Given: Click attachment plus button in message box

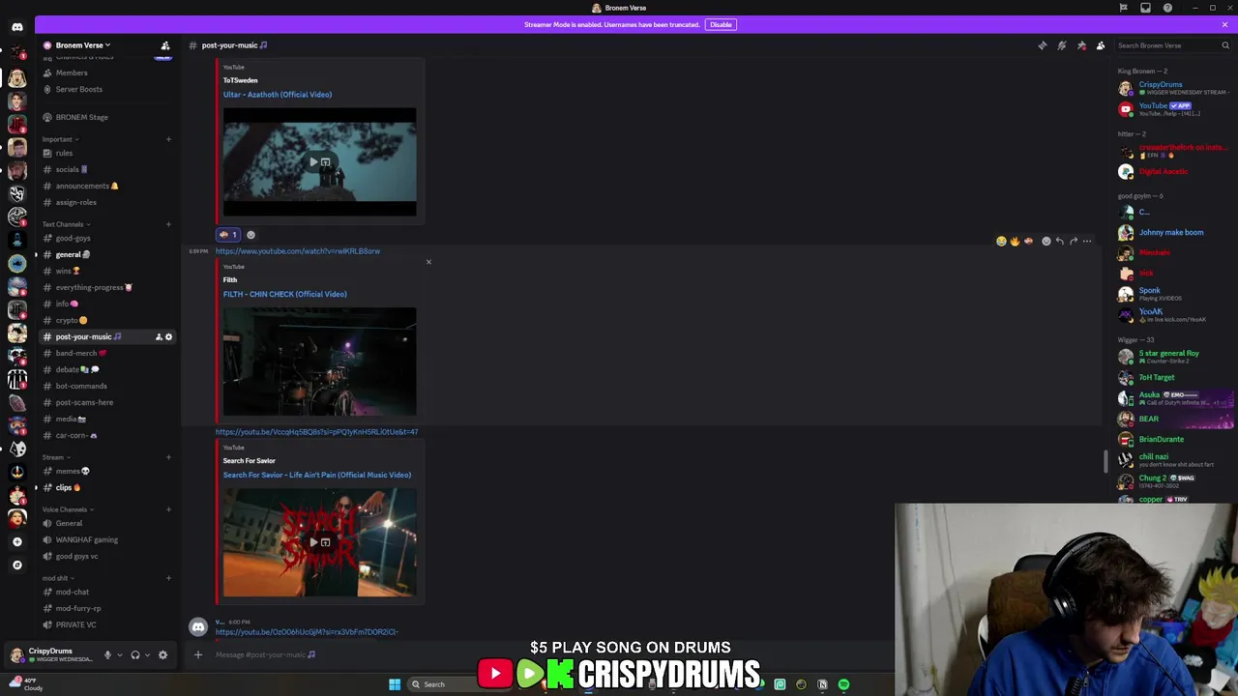Looking at the screenshot, I should click(x=198, y=654).
